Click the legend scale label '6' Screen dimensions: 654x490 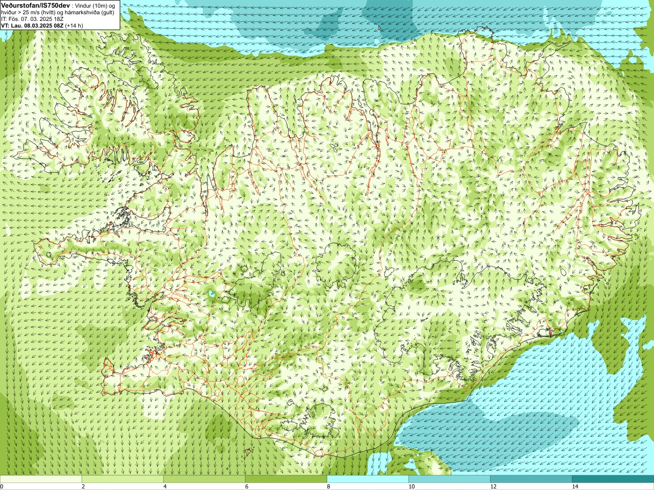pos(247,486)
